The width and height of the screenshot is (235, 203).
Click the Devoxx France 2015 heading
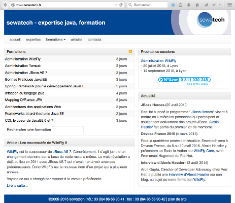tap(158, 134)
